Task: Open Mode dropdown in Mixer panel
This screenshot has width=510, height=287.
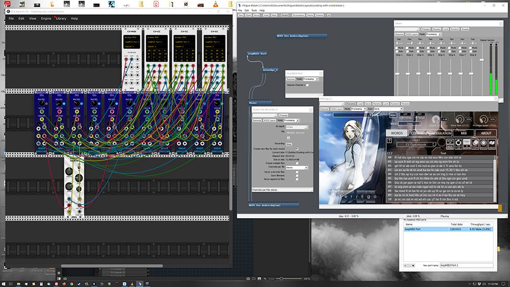Action: (433, 34)
